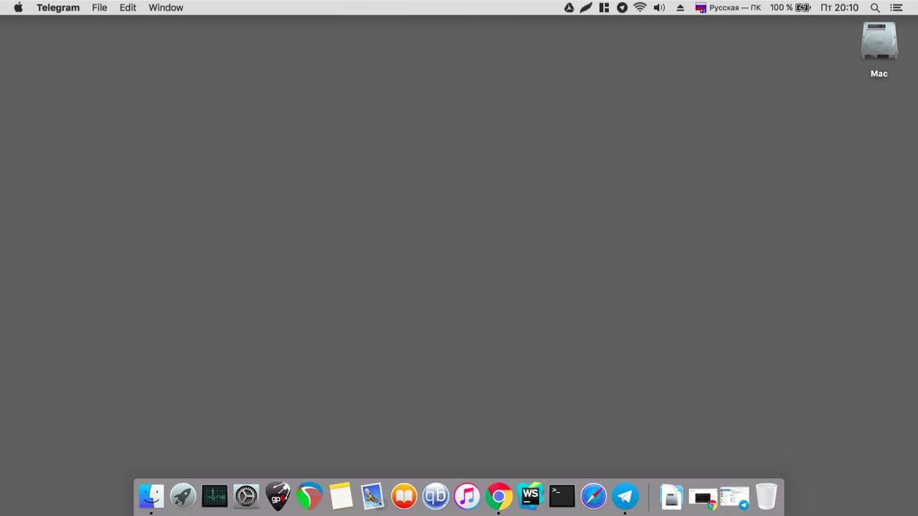Screen dimensions: 918x516
Task: Click the round arrow status icon in menu bar
Action: [622, 8]
